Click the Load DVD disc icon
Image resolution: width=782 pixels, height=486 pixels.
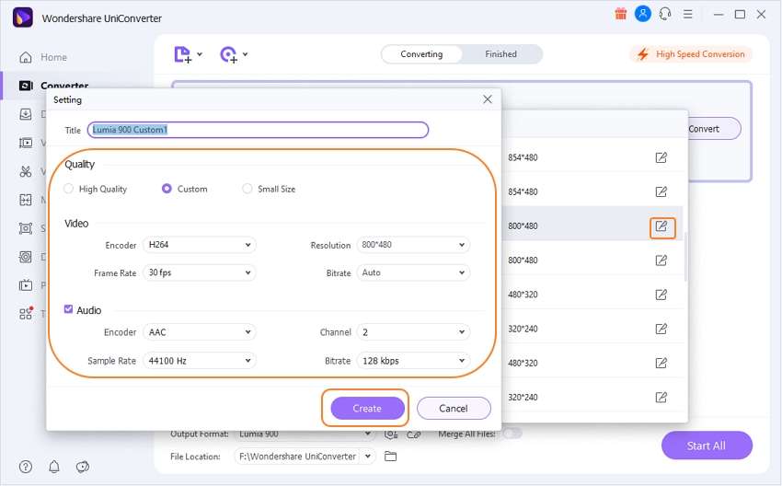pos(228,54)
